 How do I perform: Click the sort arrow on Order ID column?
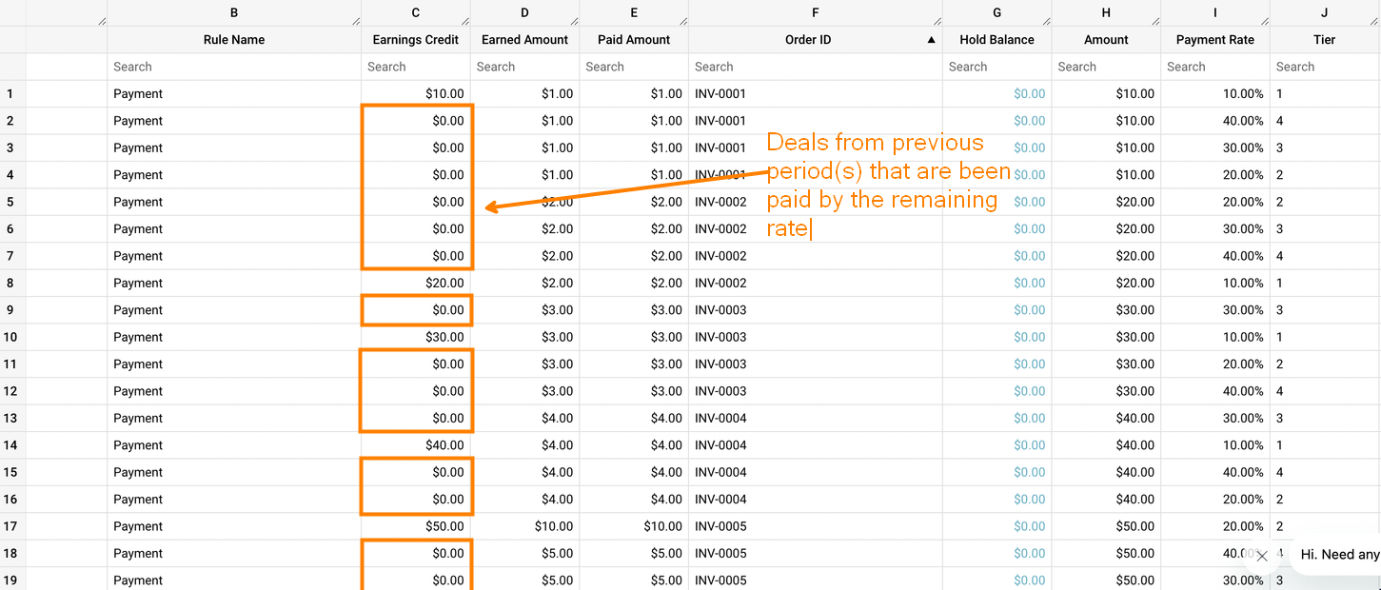pyautogui.click(x=931, y=40)
